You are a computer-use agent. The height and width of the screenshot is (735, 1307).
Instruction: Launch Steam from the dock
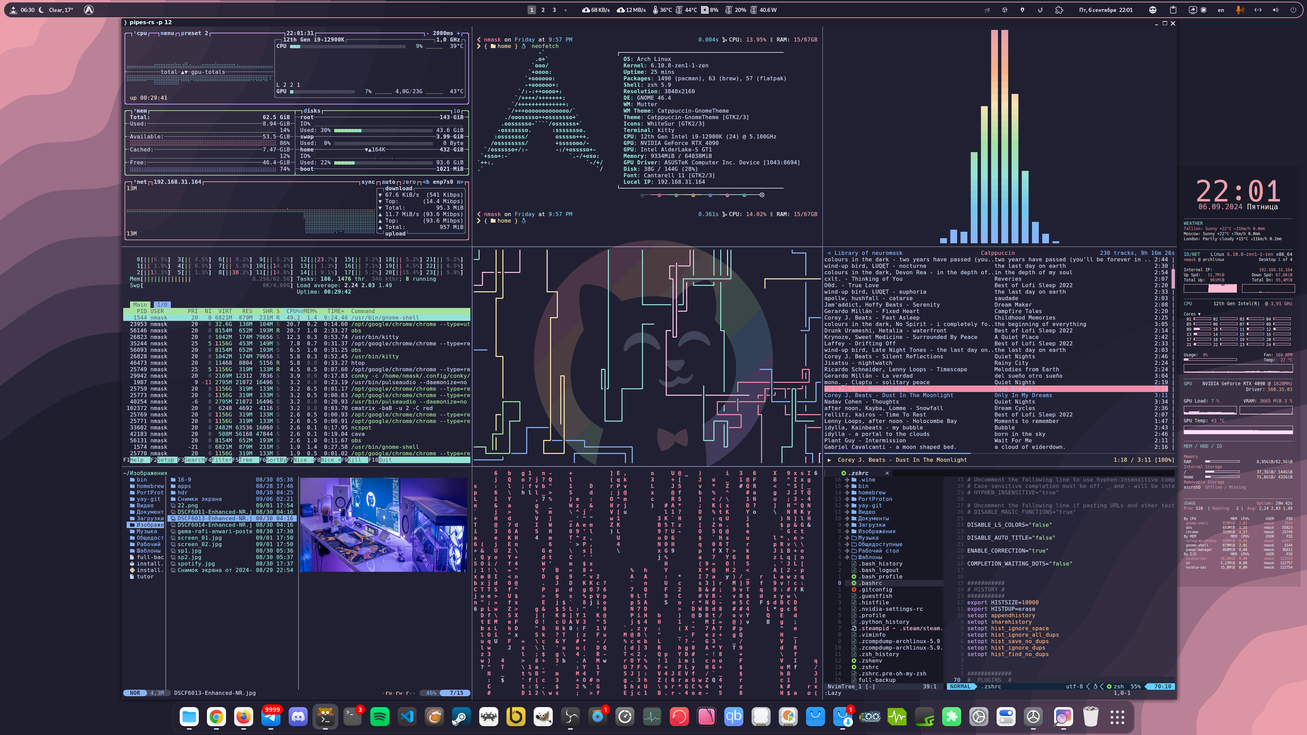click(x=461, y=716)
